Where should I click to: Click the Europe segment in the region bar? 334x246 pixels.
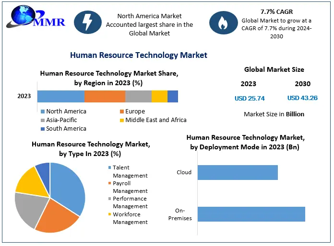[105, 96]
